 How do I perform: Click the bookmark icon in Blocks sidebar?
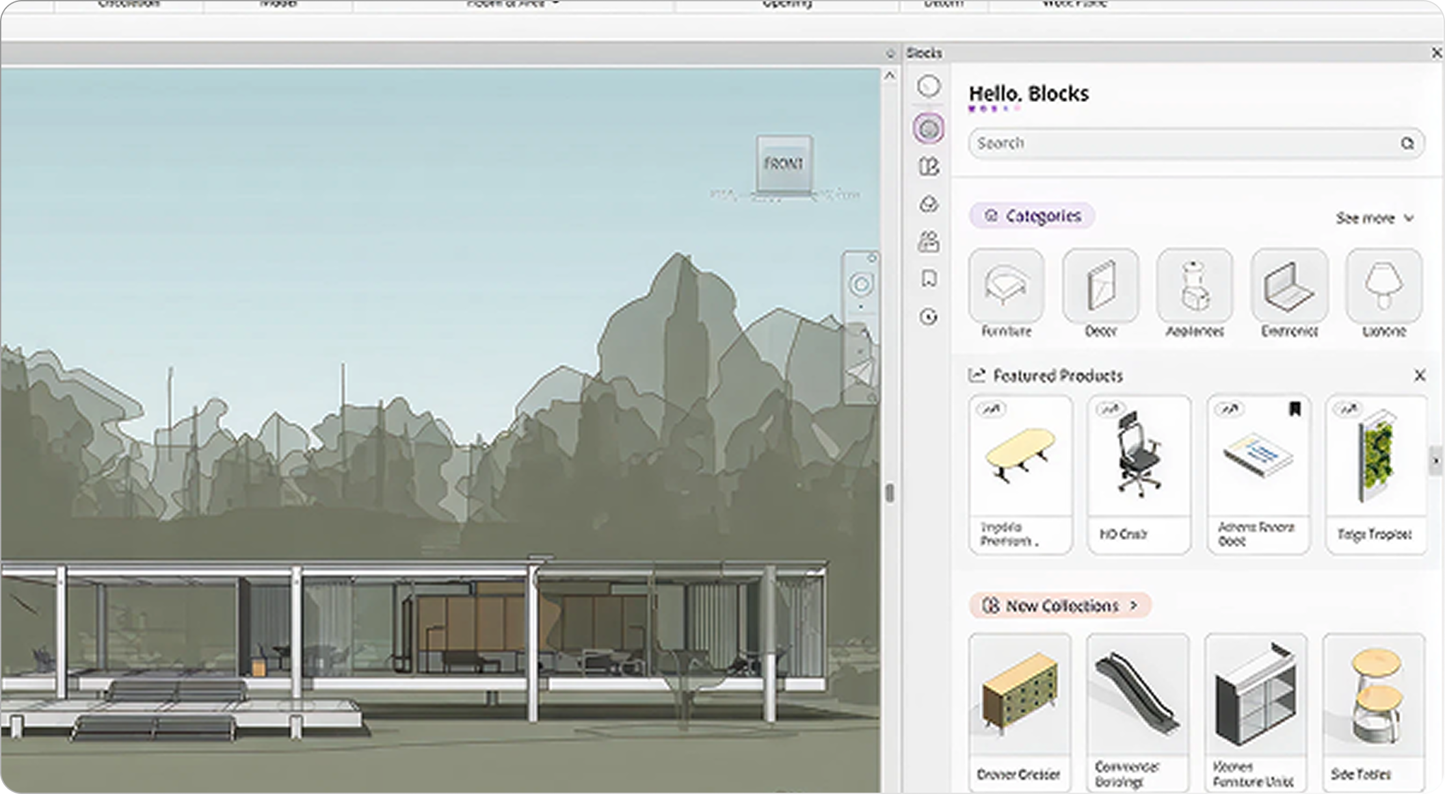(x=929, y=279)
